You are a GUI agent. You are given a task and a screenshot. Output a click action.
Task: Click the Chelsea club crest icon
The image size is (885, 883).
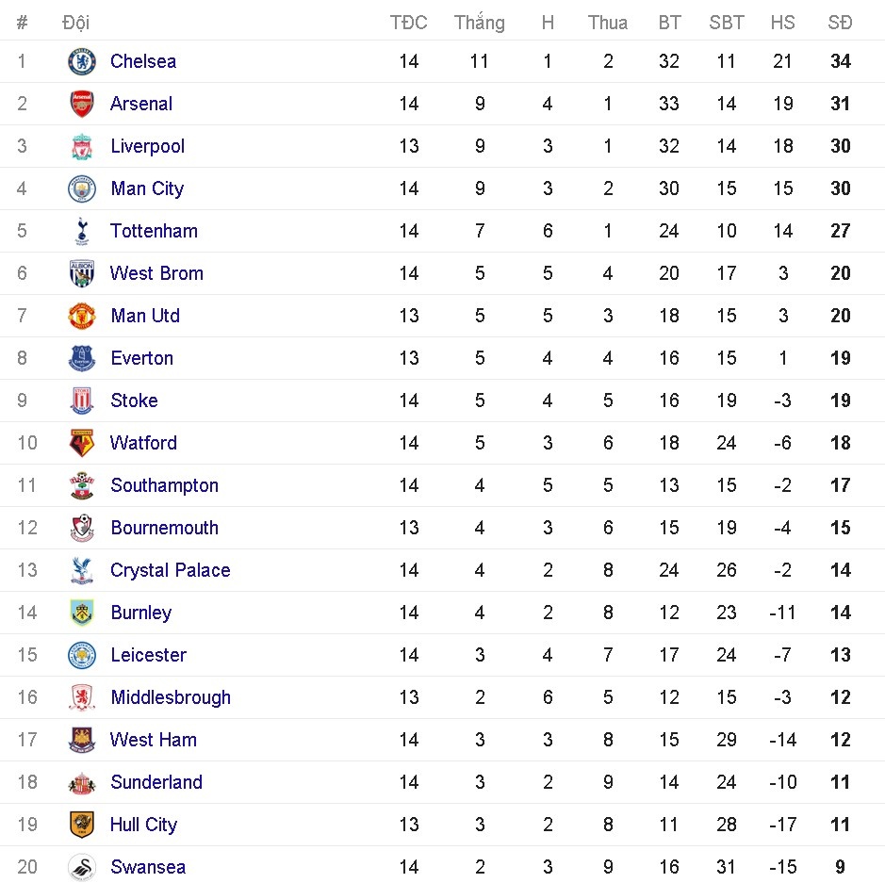(82, 61)
